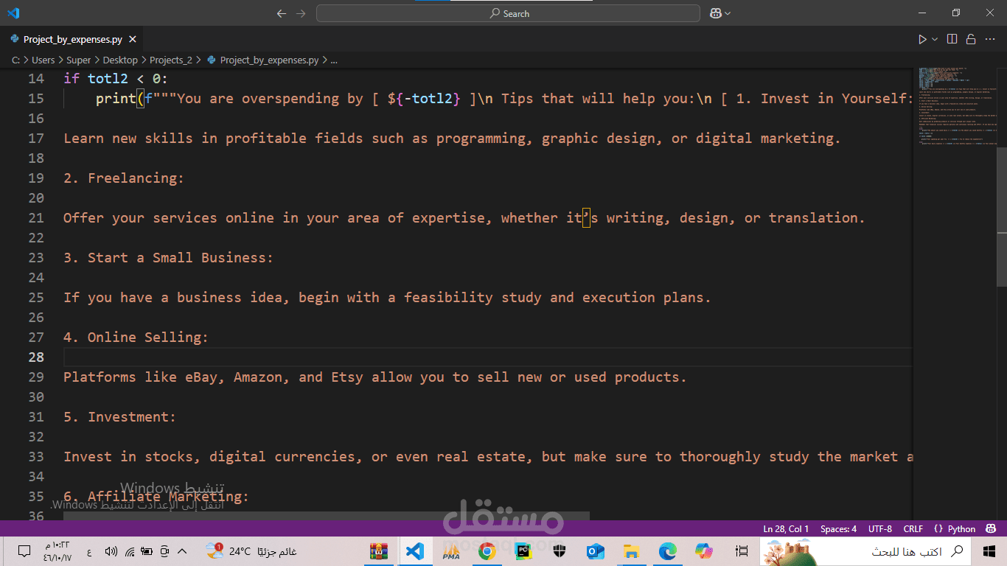This screenshot has width=1007, height=566.
Task: Run the Python file with play button
Action: [922, 39]
